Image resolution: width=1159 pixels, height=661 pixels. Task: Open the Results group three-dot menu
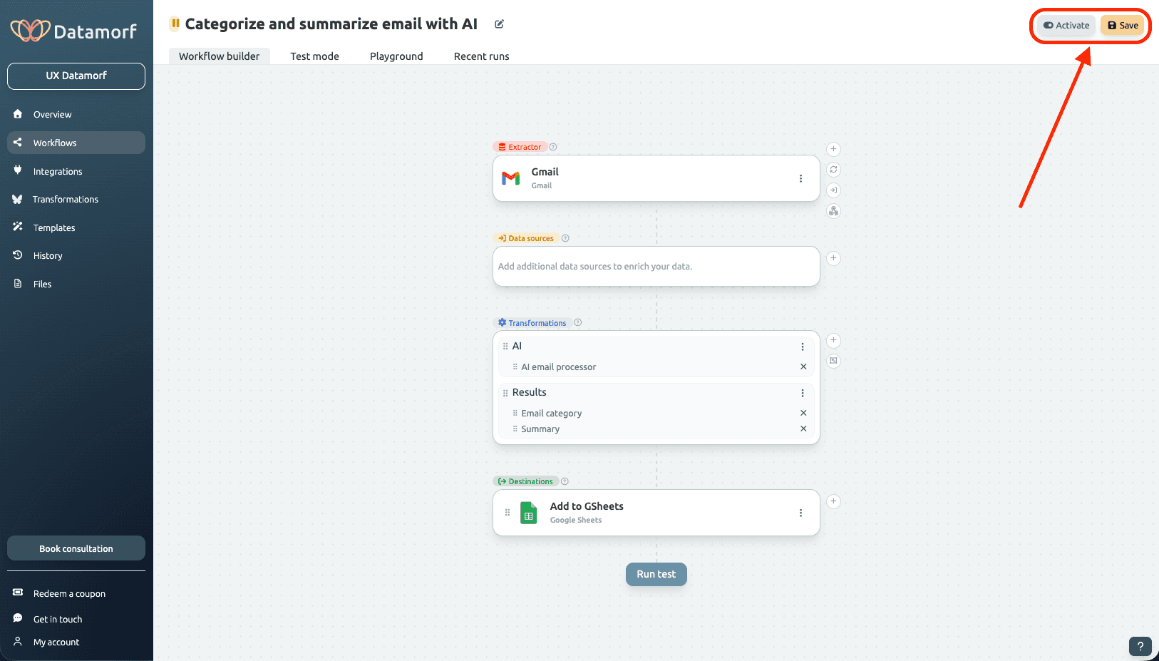pos(803,393)
